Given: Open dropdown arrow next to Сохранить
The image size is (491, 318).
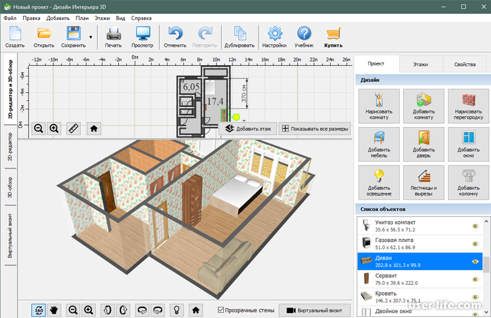Looking at the screenshot, I should [x=91, y=37].
